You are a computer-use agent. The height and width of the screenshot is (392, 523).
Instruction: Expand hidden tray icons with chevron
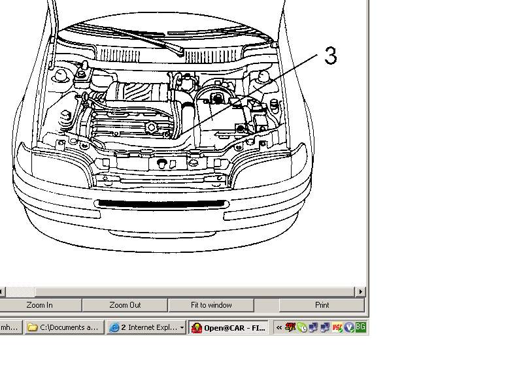[279, 327]
